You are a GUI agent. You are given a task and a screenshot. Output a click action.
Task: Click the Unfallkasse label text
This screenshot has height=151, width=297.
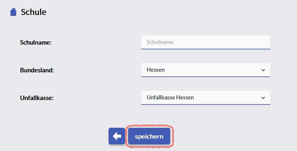click(36, 98)
